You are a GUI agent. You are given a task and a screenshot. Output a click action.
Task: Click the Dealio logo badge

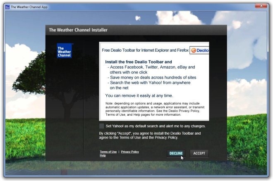[x=199, y=50]
